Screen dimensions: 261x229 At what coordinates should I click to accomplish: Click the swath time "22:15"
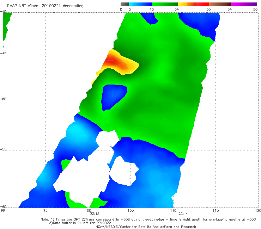[95, 214]
